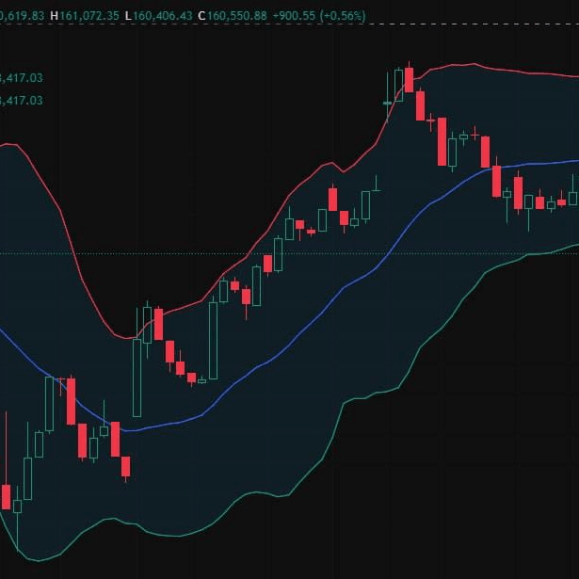This screenshot has width=579, height=579.
Task: Click the low price value L160,406.43
Action: pyautogui.click(x=159, y=16)
